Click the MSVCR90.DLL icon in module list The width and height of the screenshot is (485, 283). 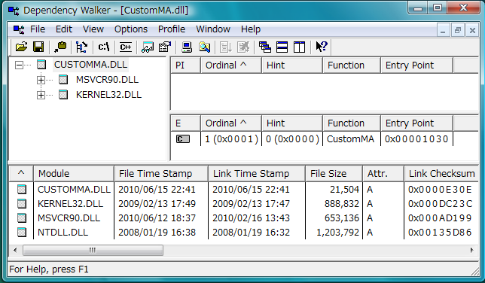[x=22, y=218]
